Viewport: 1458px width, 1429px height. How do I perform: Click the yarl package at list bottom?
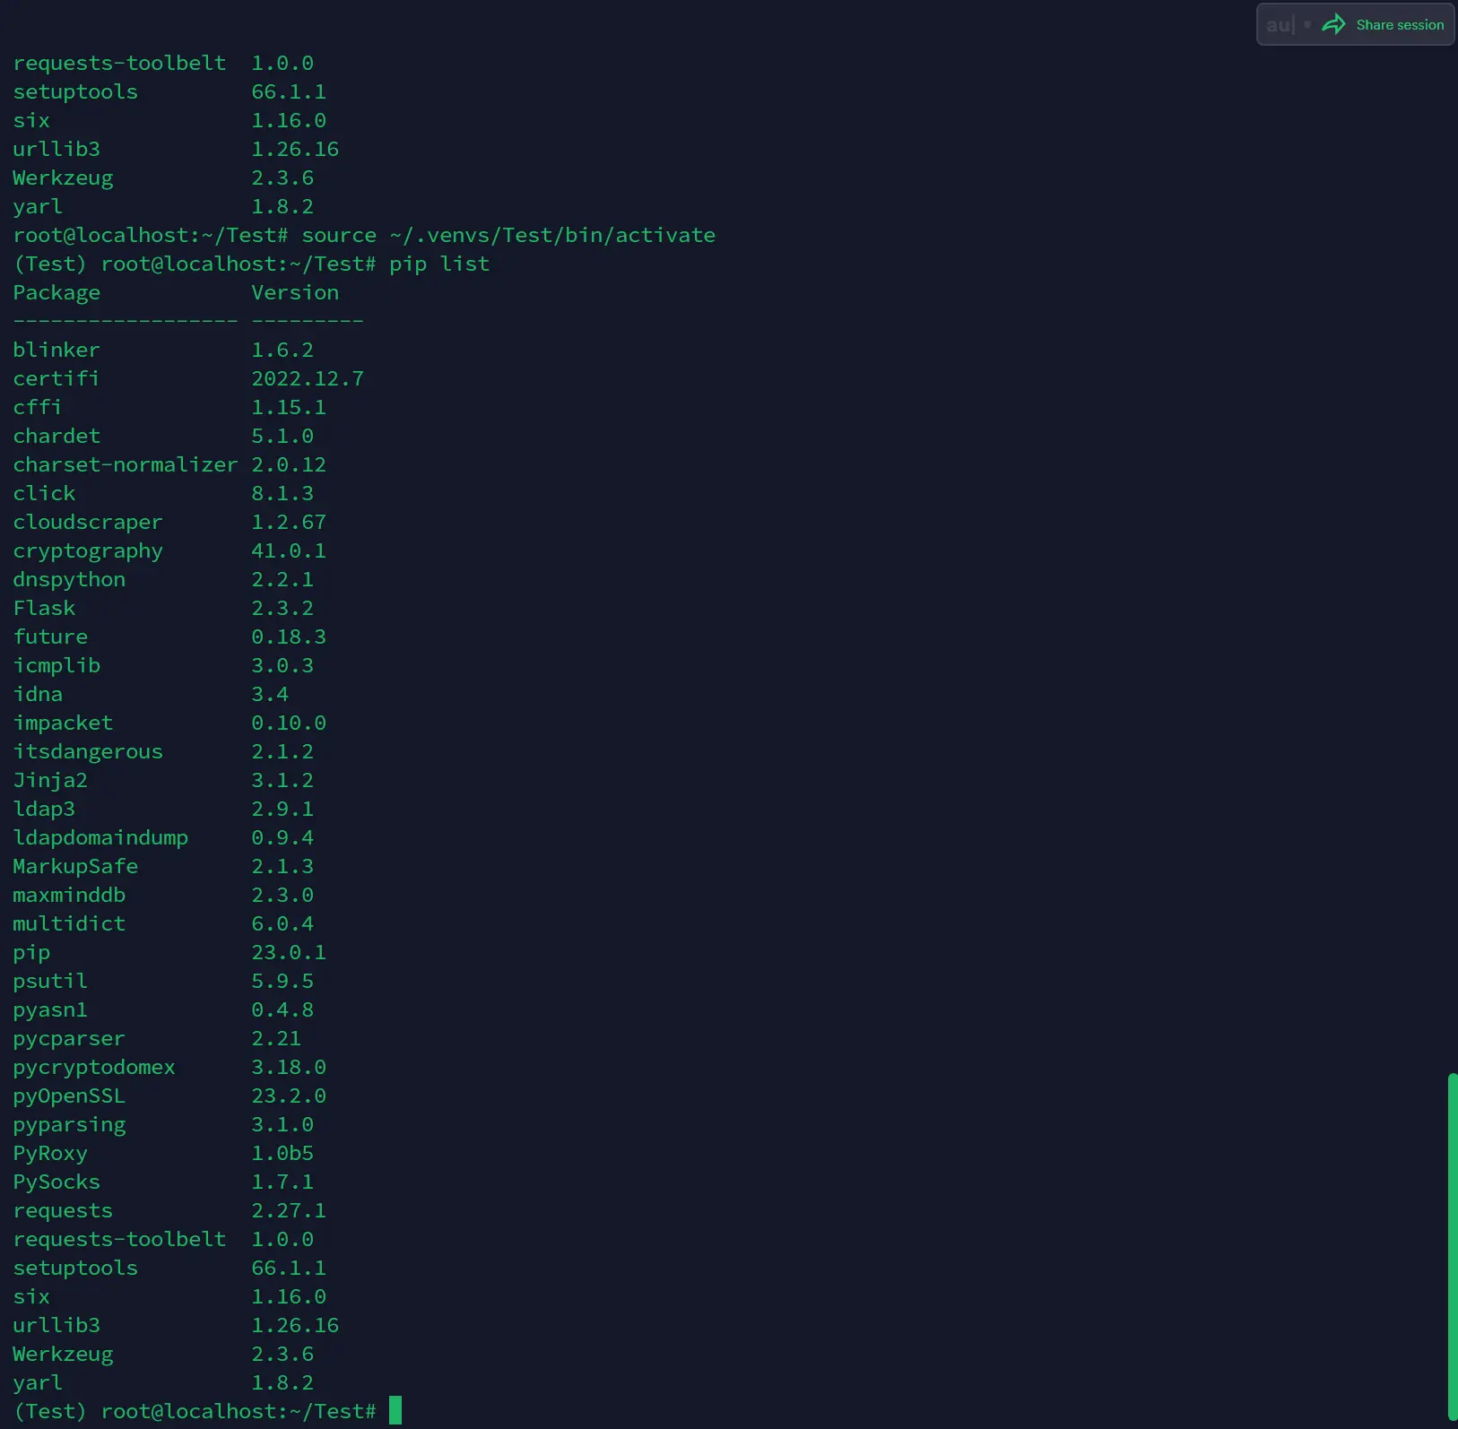click(37, 1382)
